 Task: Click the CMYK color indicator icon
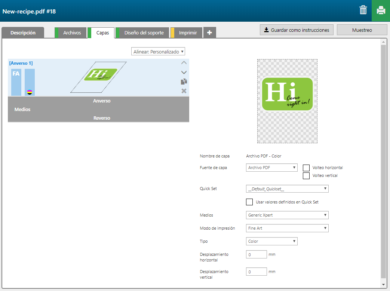point(30,92)
